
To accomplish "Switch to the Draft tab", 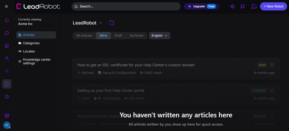I will coord(118,36).
